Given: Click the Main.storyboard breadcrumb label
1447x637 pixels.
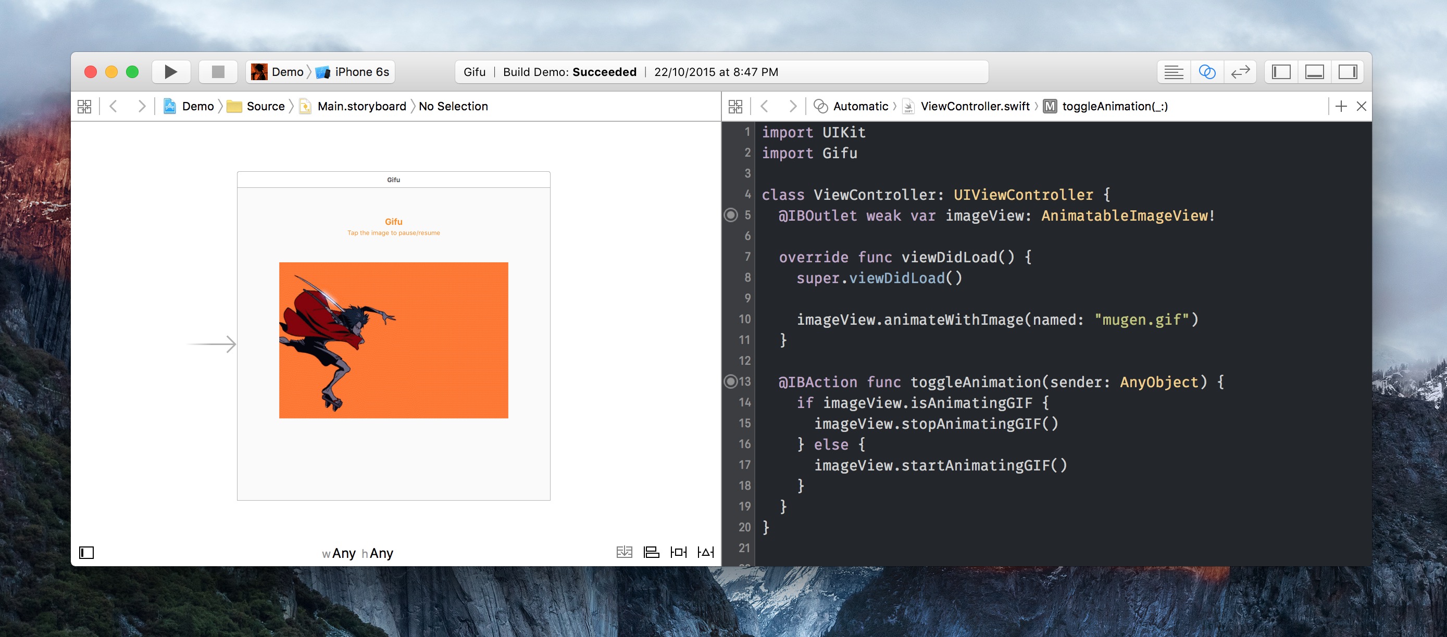Looking at the screenshot, I should (359, 106).
